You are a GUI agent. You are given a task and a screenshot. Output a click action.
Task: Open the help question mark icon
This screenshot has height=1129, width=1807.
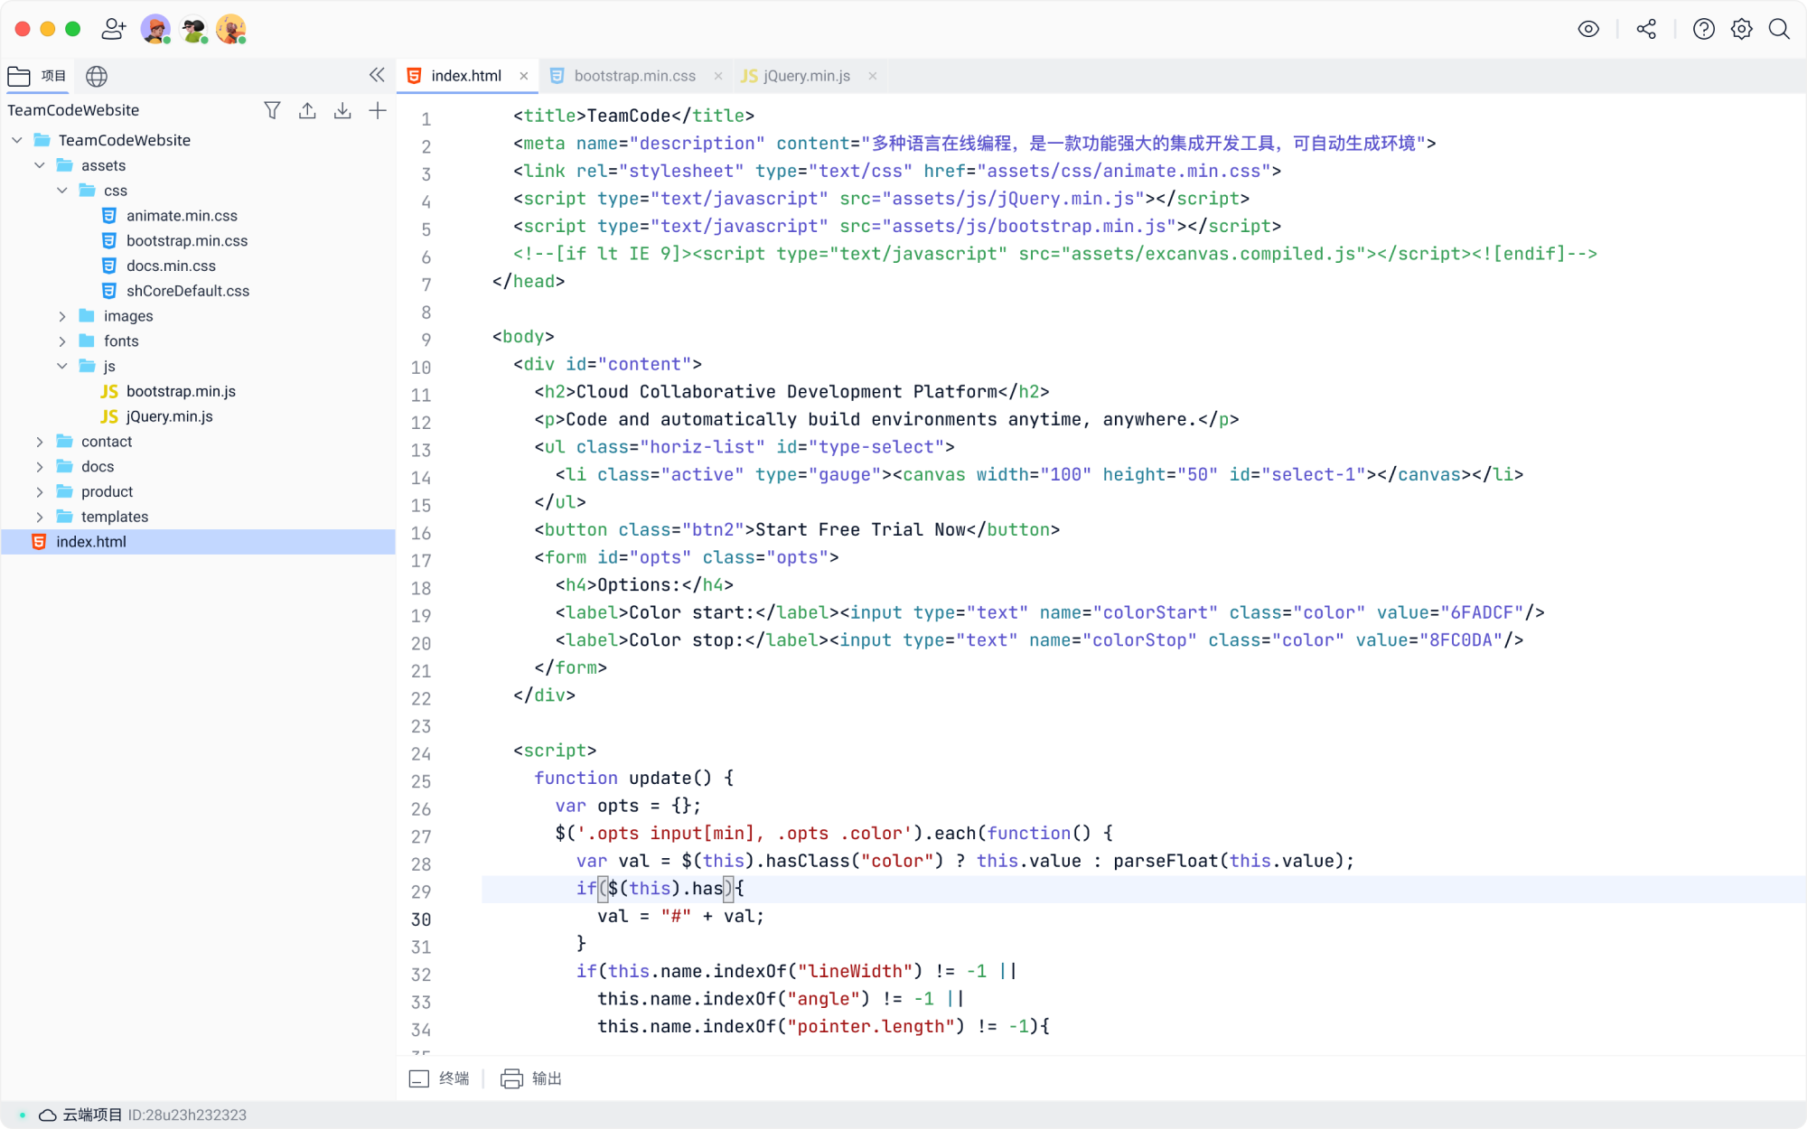1703,29
